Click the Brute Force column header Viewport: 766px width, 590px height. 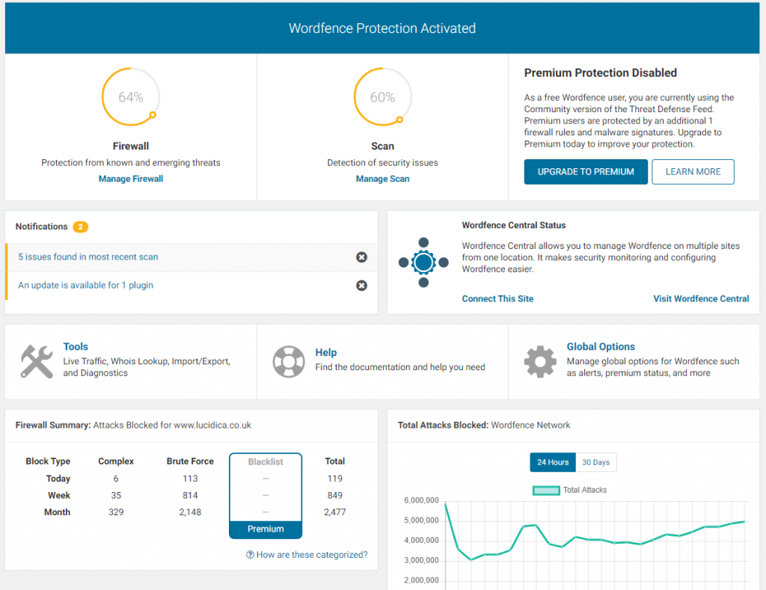[x=190, y=461]
